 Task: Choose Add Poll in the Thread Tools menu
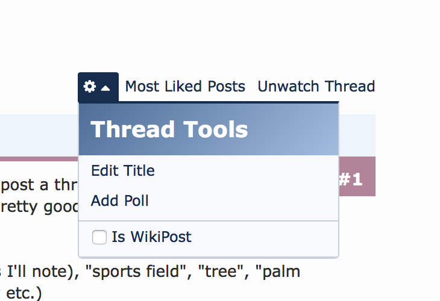120,200
